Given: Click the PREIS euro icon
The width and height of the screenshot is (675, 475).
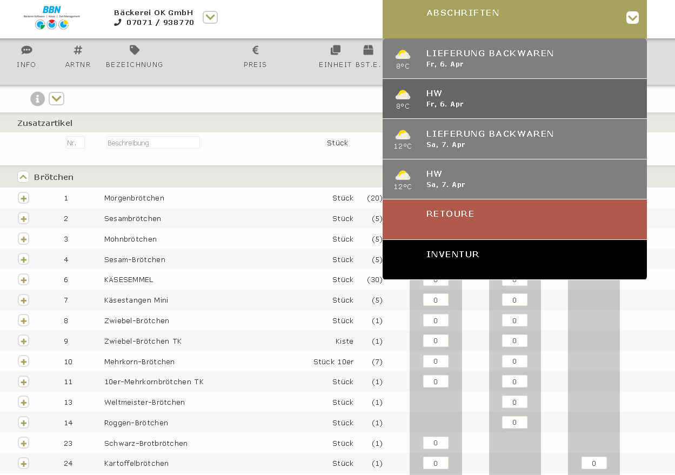Looking at the screenshot, I should 255,50.
